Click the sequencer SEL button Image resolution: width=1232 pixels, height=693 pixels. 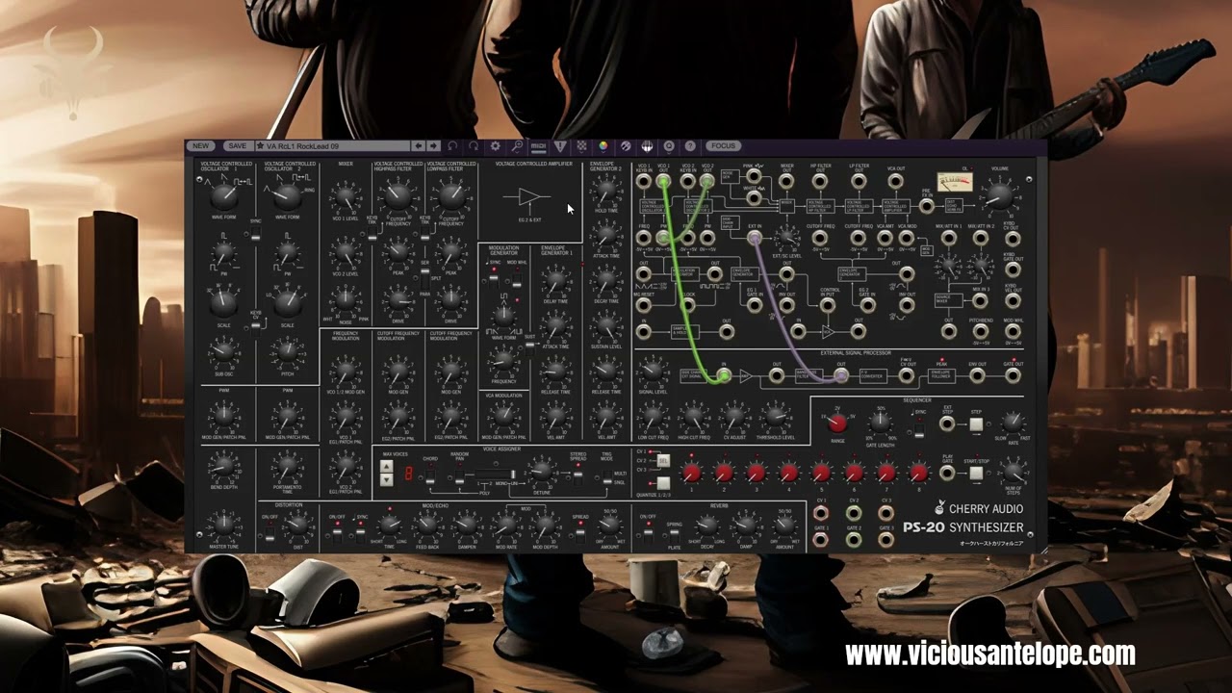(663, 462)
